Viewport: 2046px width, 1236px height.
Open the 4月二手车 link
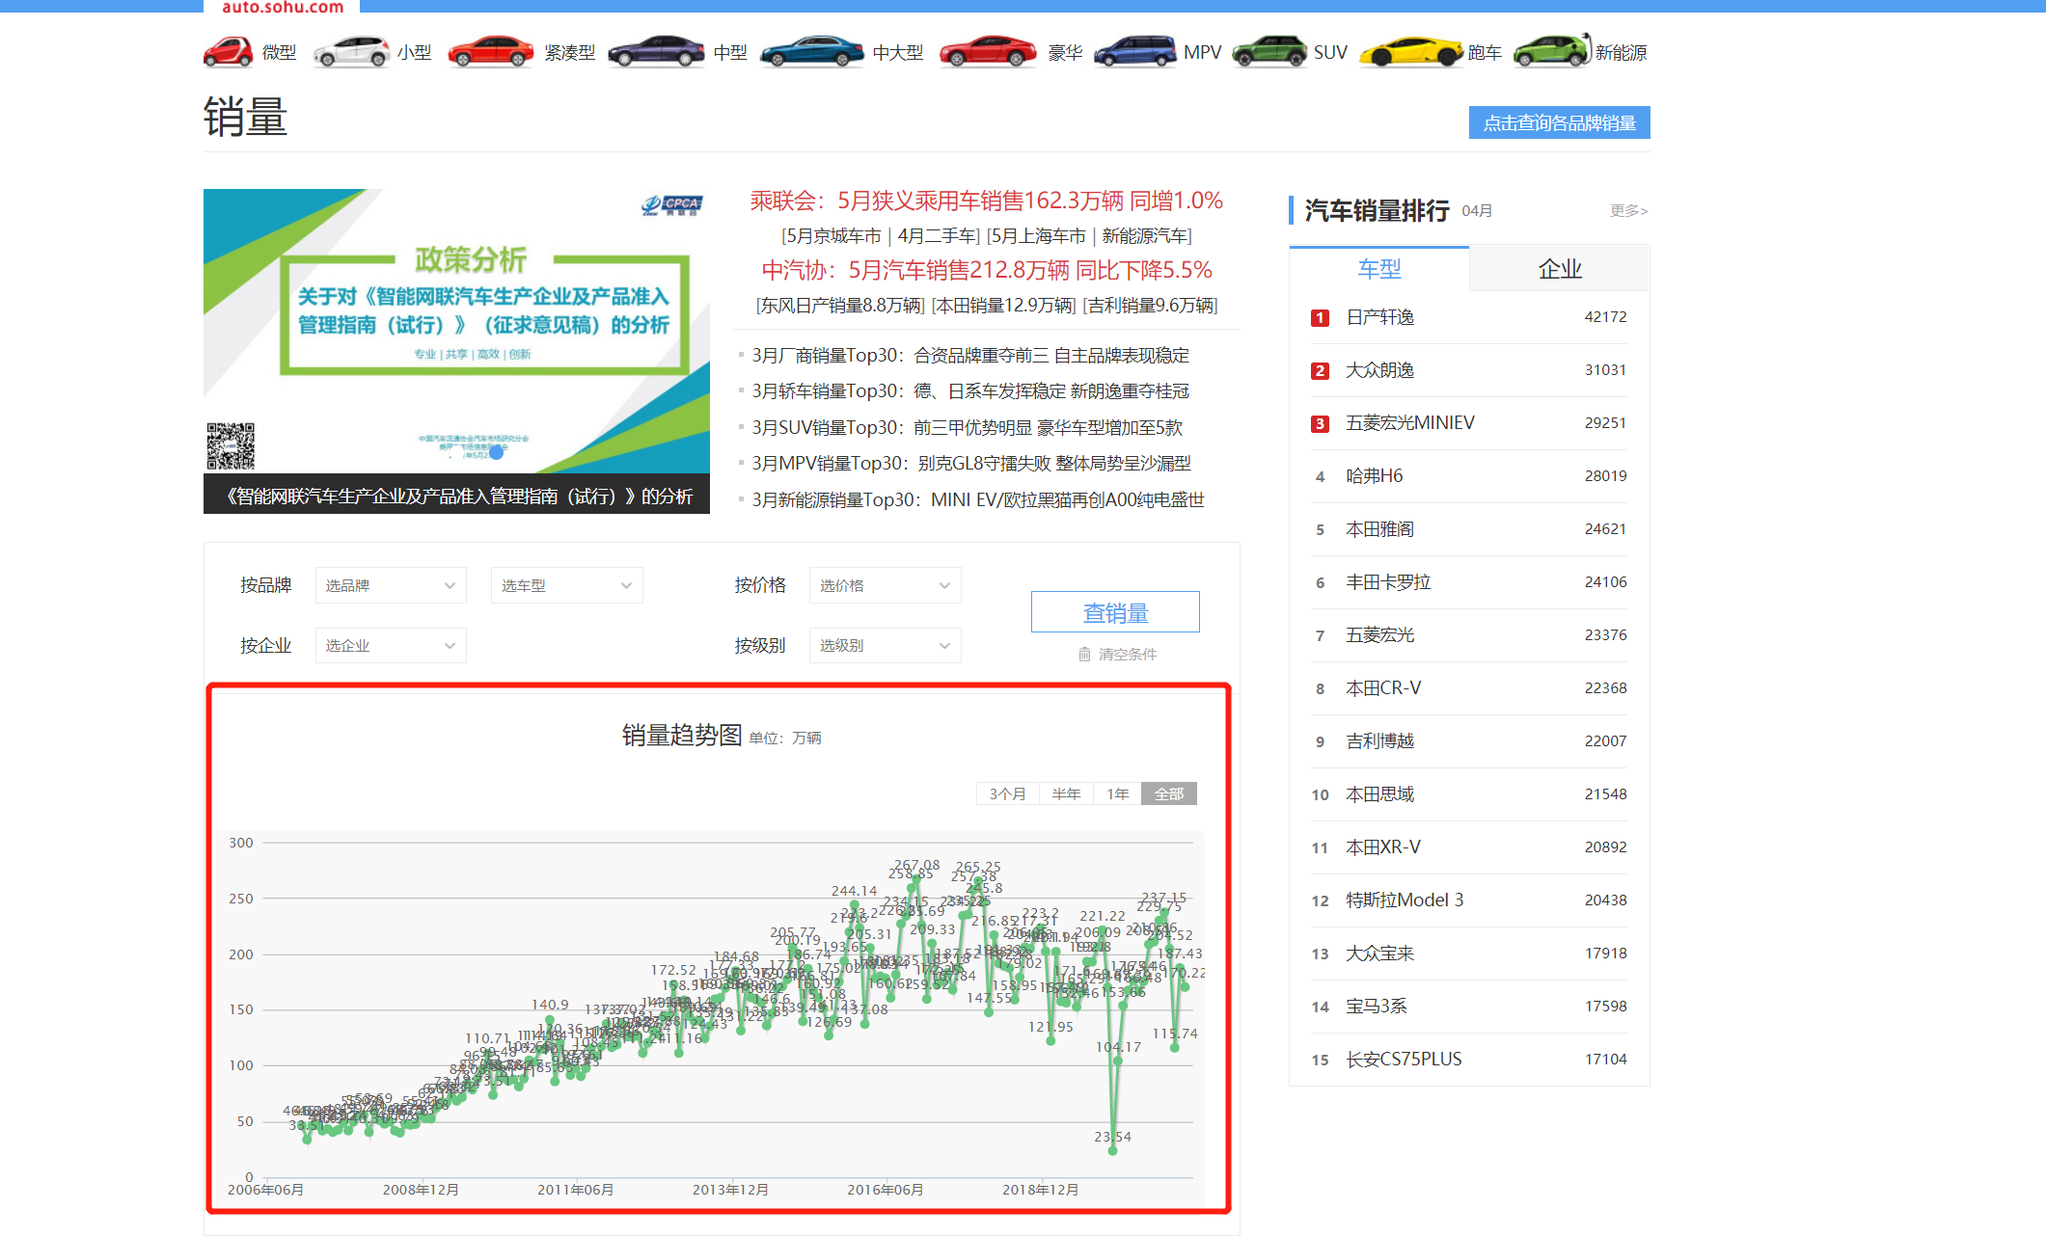(939, 235)
